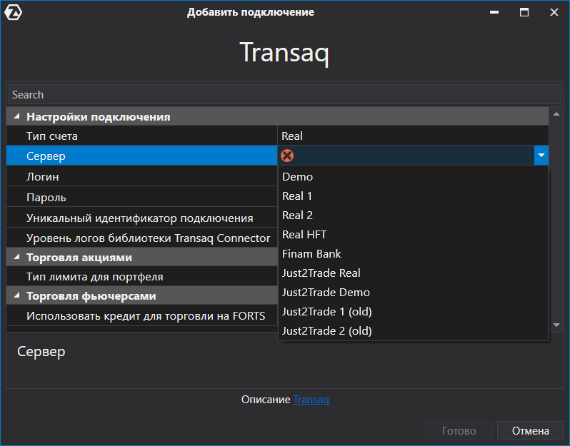Screen dimensions: 570x446
Task: Select the Сервер property row label
Action: click(x=141, y=156)
